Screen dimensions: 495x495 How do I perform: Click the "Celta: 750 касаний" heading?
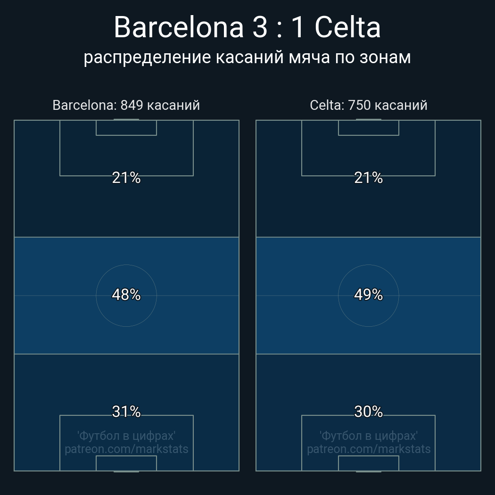click(x=368, y=105)
